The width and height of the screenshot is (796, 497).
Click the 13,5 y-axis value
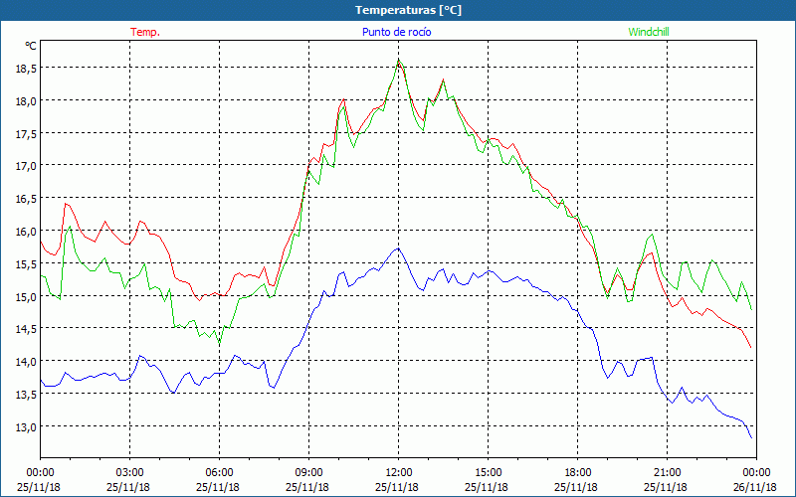pos(26,394)
